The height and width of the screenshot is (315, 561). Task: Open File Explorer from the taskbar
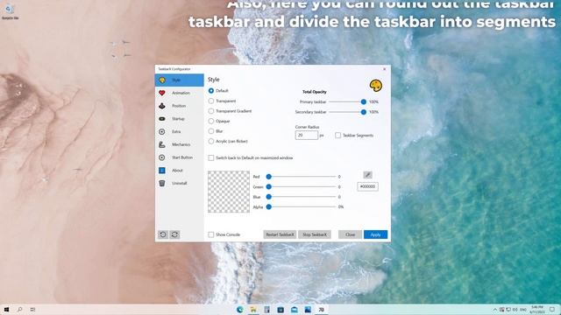[253, 310]
